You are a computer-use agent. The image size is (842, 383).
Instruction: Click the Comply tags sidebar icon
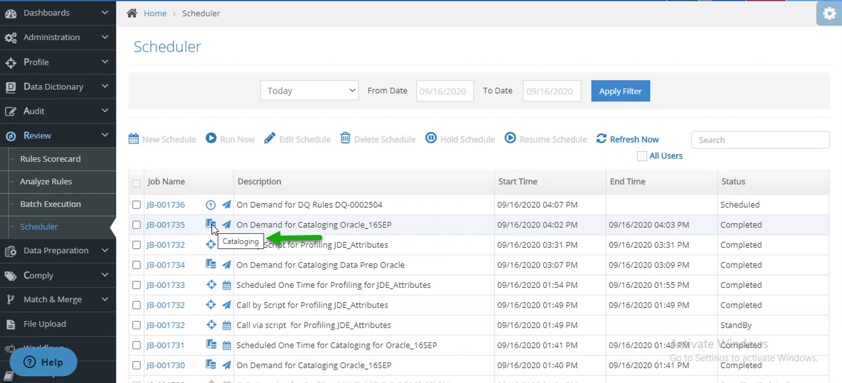click(x=11, y=276)
